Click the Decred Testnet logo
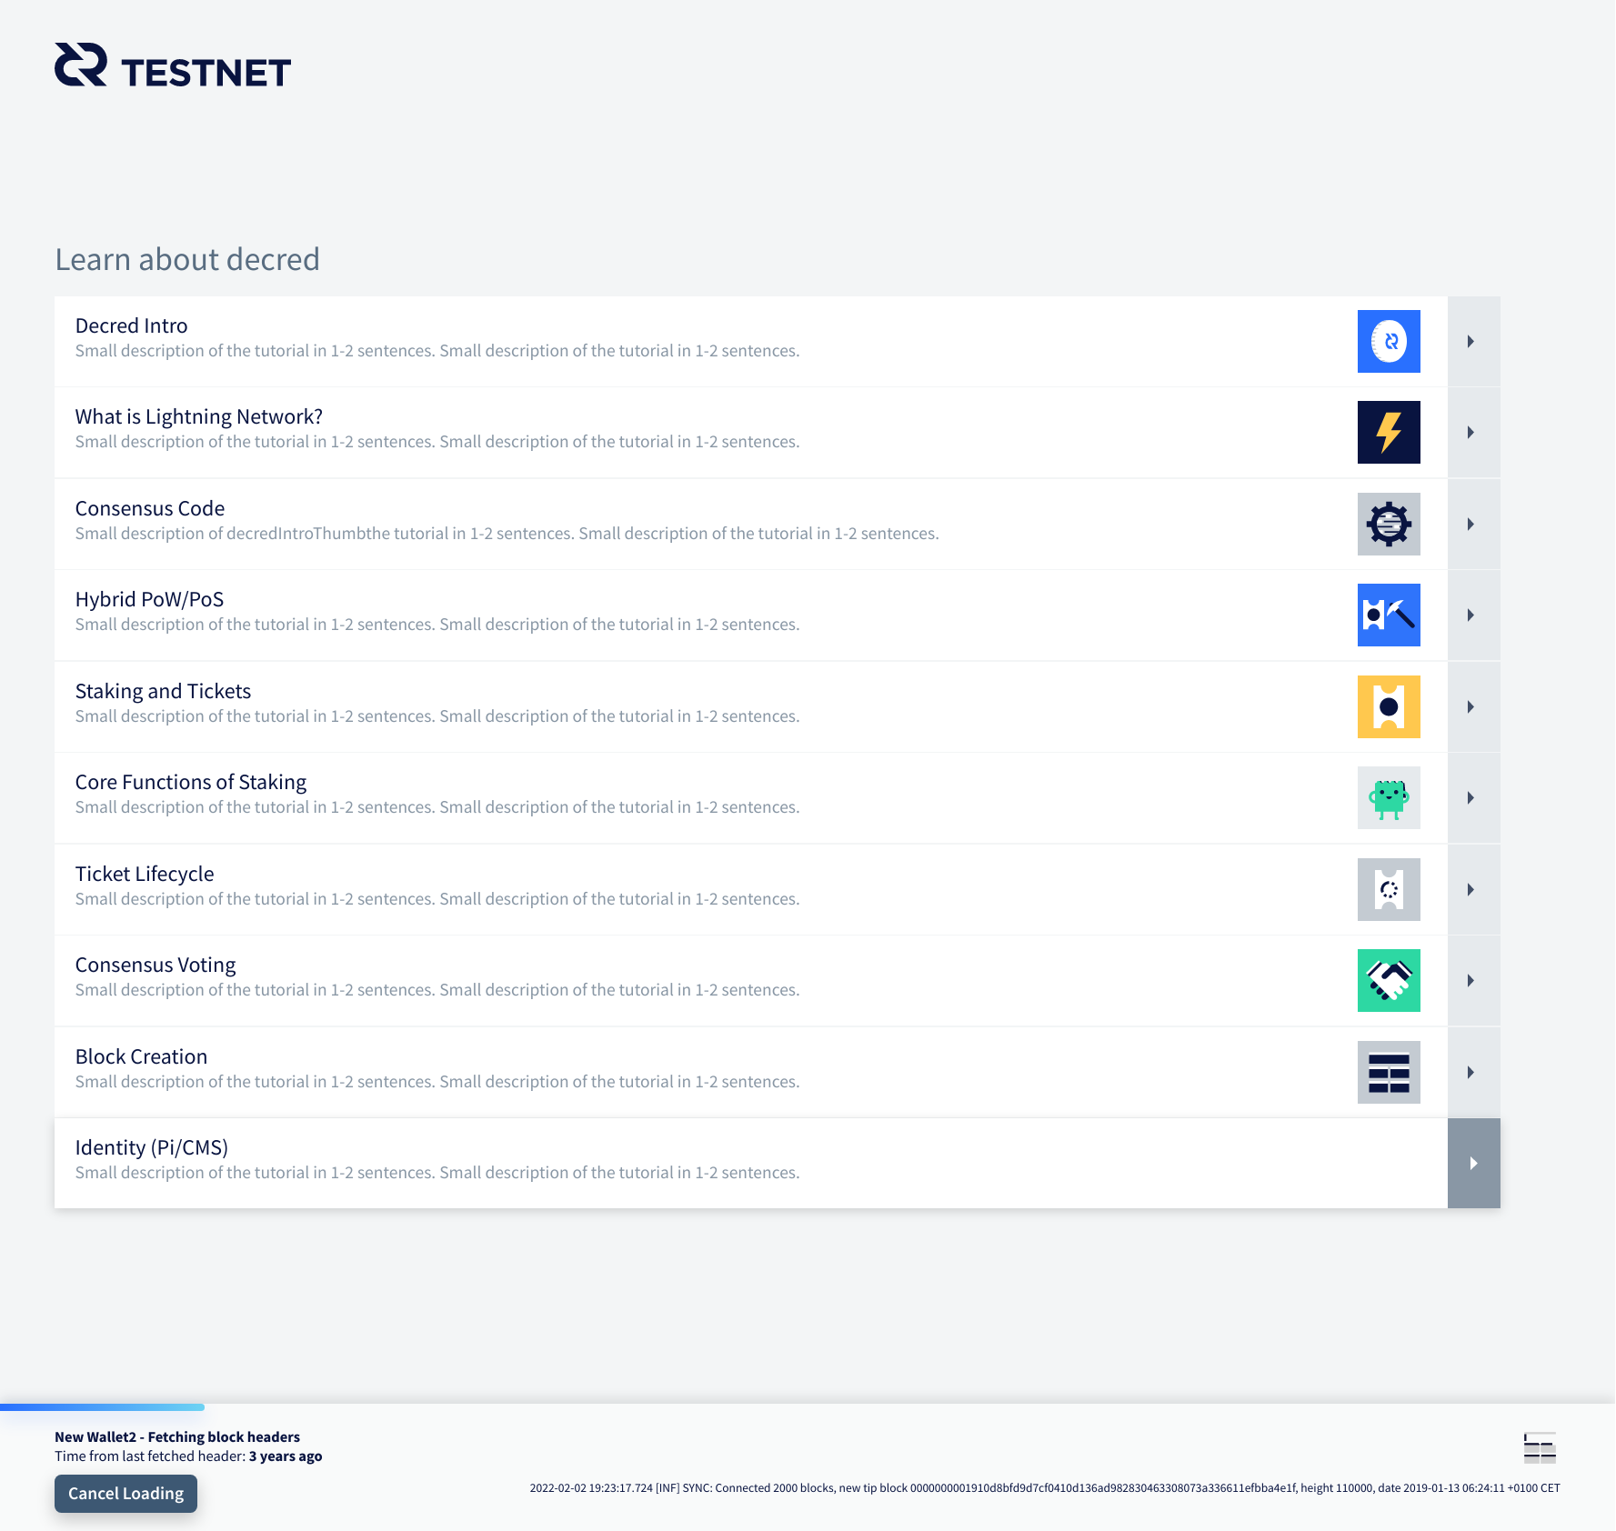Image resolution: width=1616 pixels, height=1531 pixels. click(173, 65)
